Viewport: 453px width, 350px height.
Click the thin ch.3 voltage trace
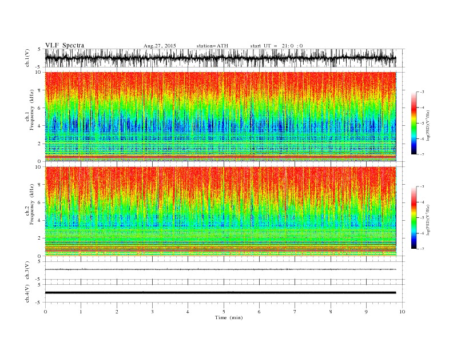[221, 269]
